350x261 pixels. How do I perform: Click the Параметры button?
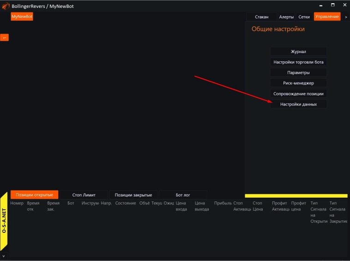tap(298, 73)
